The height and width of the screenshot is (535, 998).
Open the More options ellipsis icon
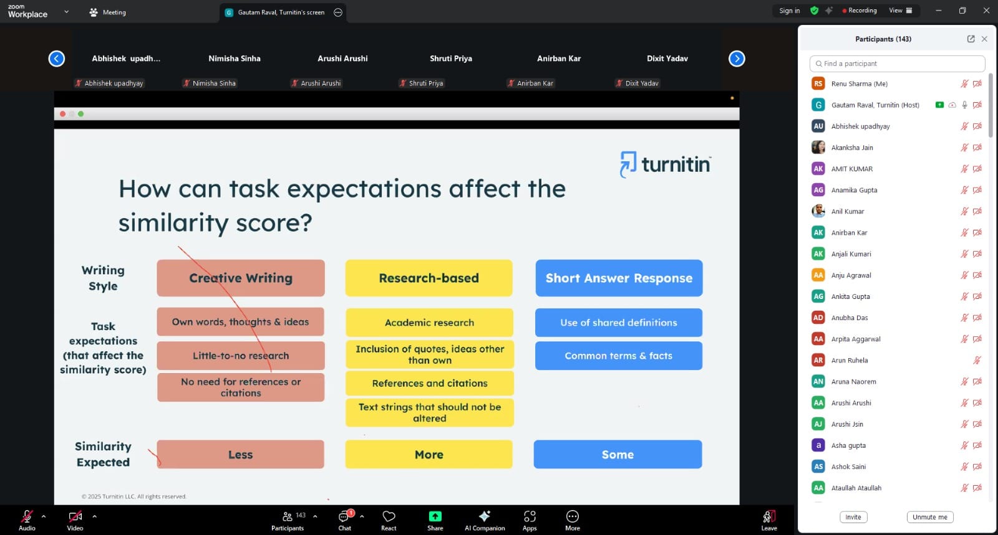572,517
